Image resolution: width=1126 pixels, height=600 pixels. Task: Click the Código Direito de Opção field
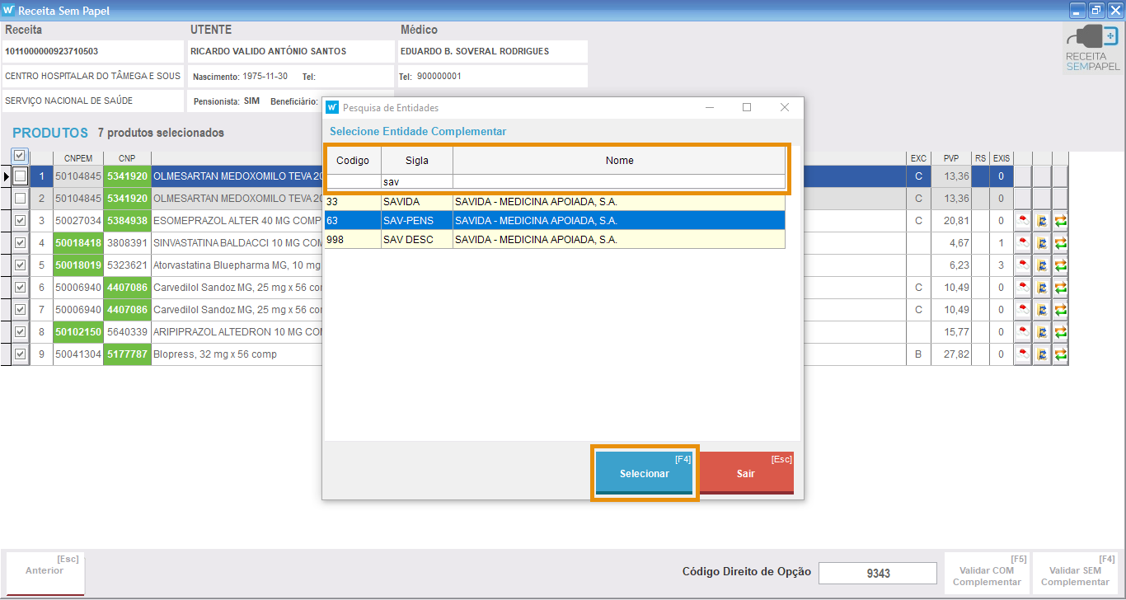877,573
